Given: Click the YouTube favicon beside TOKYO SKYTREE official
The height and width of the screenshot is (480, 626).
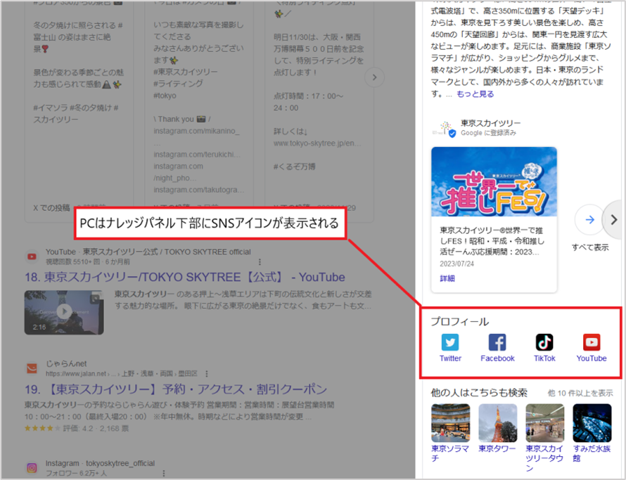Looking at the screenshot, I should point(32,257).
